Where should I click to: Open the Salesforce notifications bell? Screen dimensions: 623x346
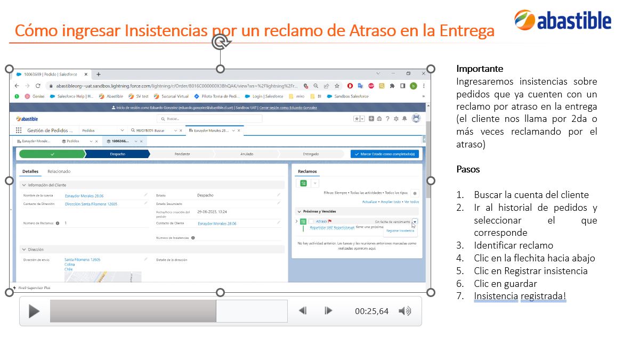(404, 119)
